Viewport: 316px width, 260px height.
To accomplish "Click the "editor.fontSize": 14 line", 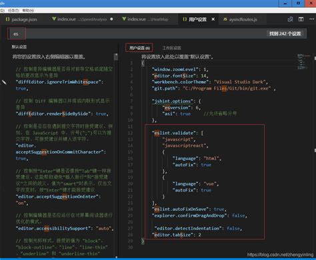I will click(180, 76).
